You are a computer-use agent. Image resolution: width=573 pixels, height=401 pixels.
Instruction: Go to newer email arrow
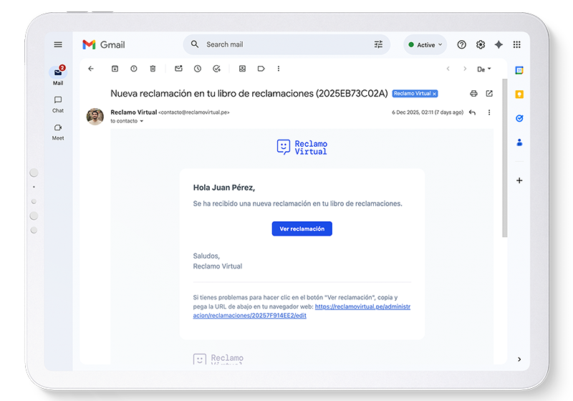tap(448, 69)
